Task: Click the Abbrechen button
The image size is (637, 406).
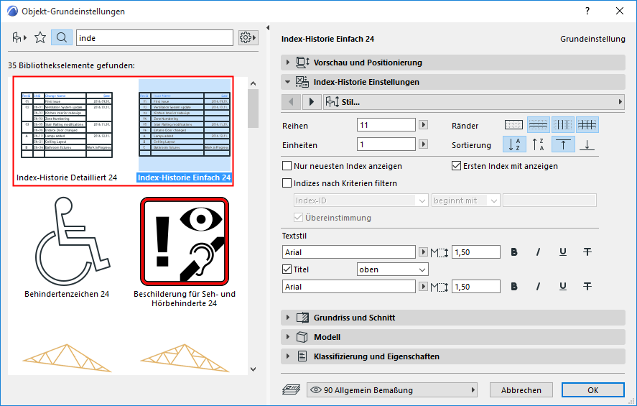Action: click(521, 390)
